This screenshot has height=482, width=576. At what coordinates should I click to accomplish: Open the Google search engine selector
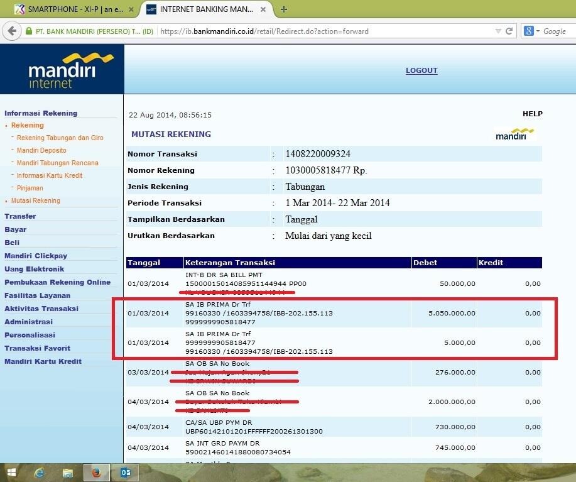[531, 31]
